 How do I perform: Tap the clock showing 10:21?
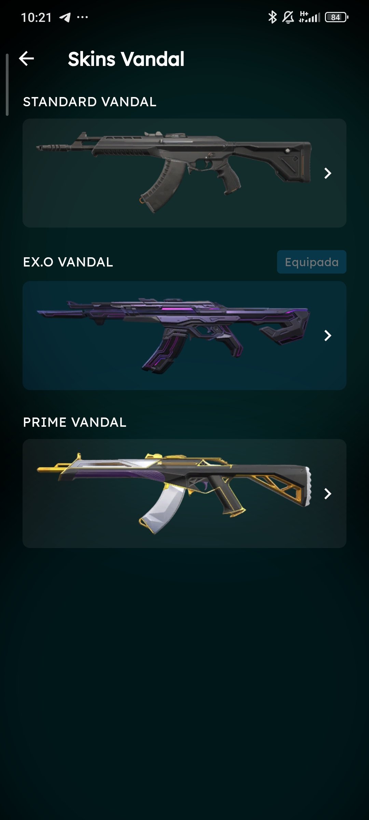[36, 17]
